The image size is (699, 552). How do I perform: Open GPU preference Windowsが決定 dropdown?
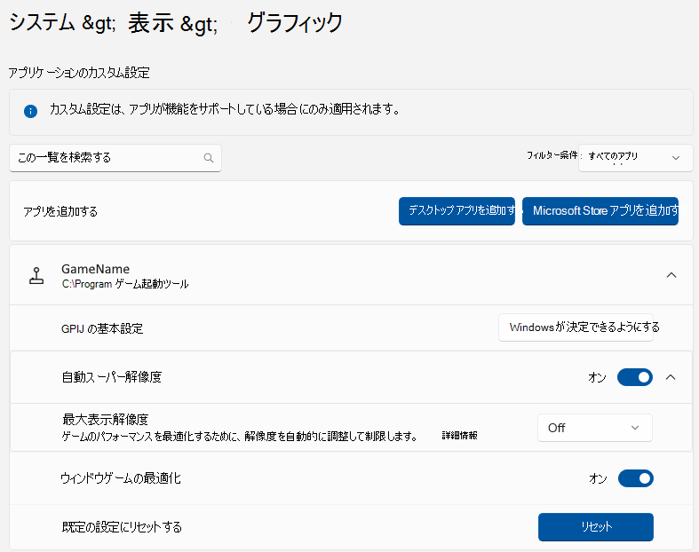pyautogui.click(x=576, y=327)
